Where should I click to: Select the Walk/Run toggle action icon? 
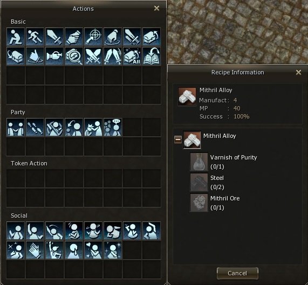click(35, 37)
